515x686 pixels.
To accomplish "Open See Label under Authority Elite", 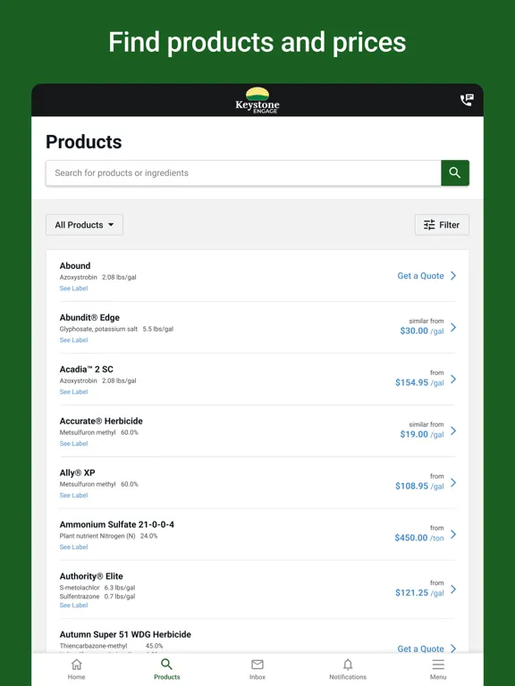I will coord(73,605).
